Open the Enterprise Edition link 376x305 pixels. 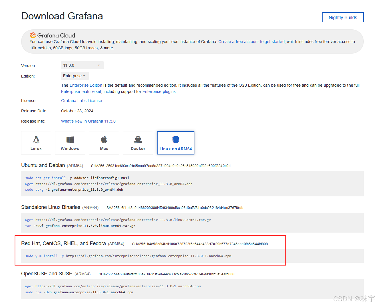(86, 85)
